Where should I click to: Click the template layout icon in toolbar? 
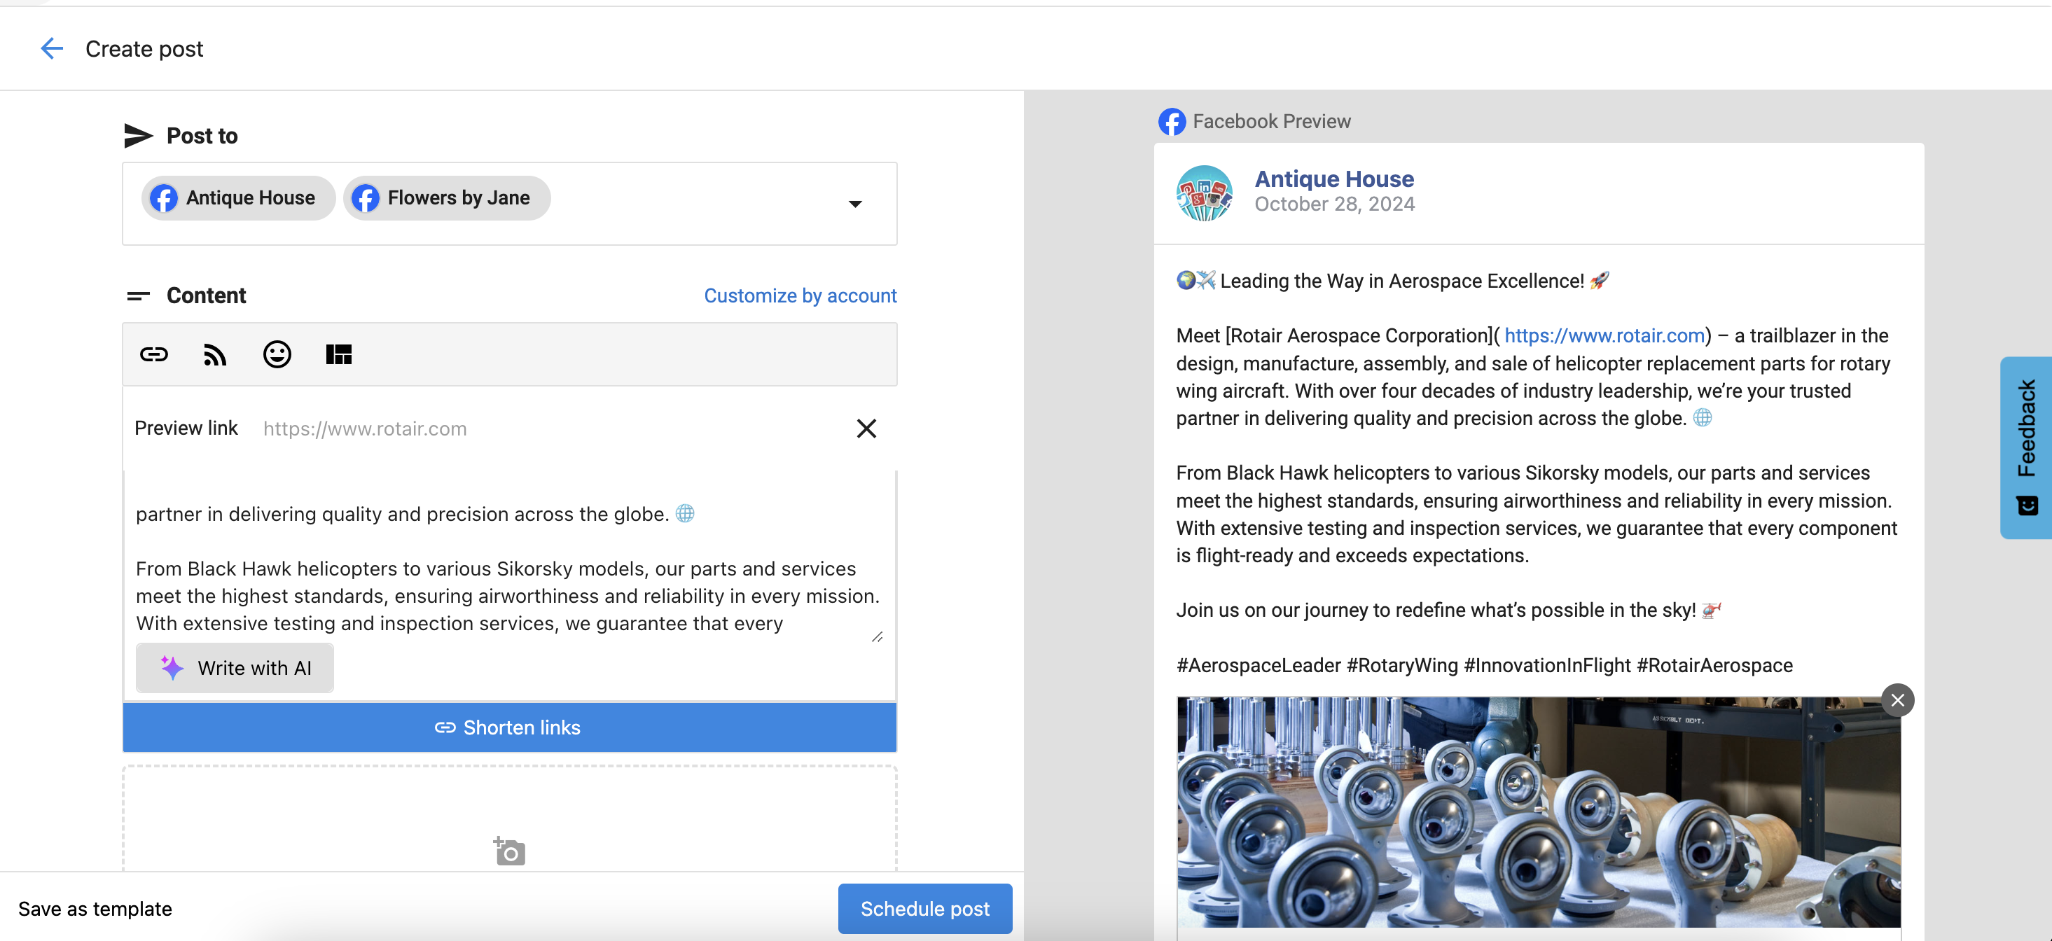click(x=338, y=354)
